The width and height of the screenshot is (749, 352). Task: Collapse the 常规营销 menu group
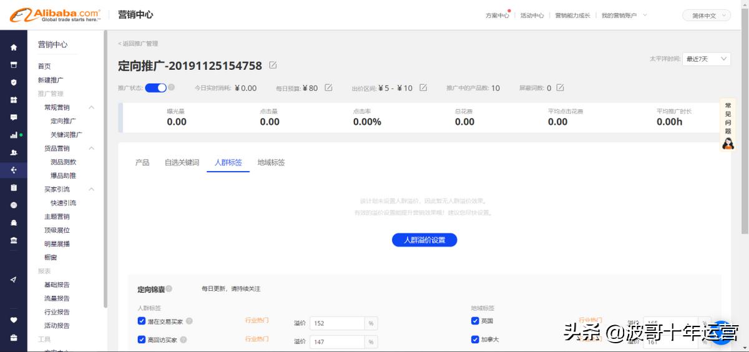[x=91, y=107]
